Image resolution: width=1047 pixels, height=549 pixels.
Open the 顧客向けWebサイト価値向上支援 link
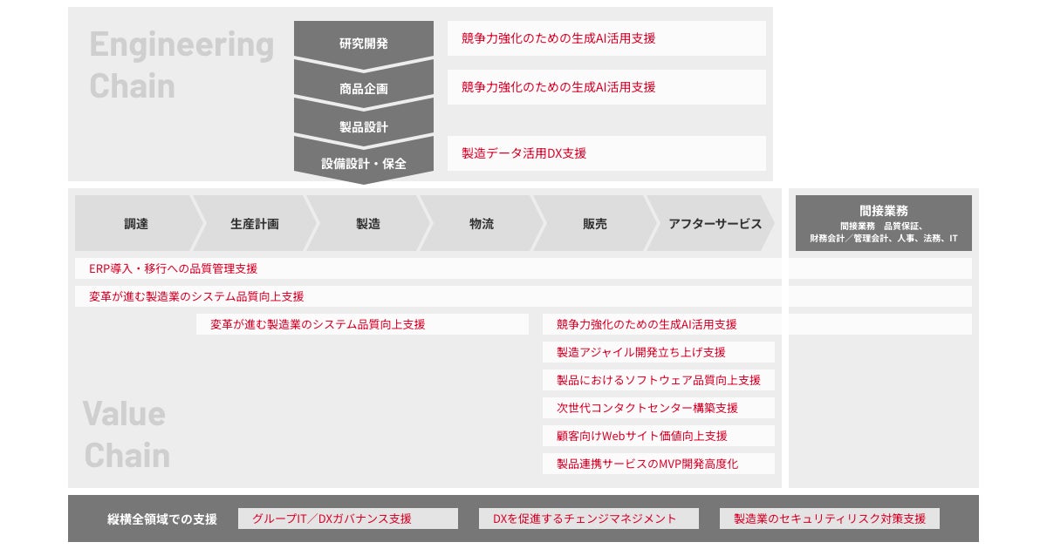click(659, 436)
